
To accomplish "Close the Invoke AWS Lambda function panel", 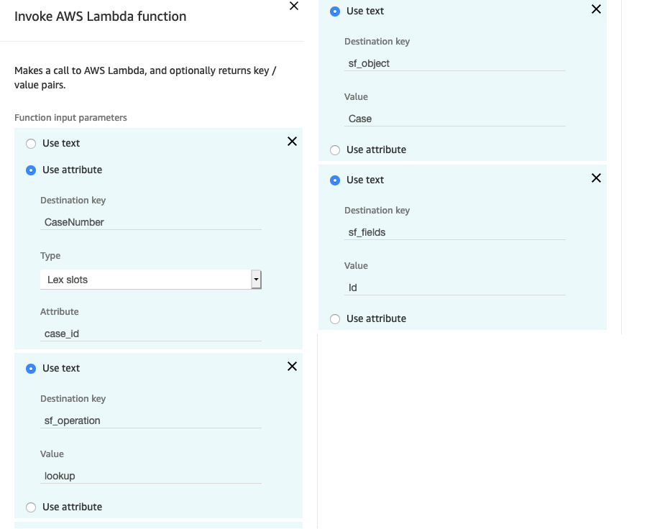I will pyautogui.click(x=294, y=6).
